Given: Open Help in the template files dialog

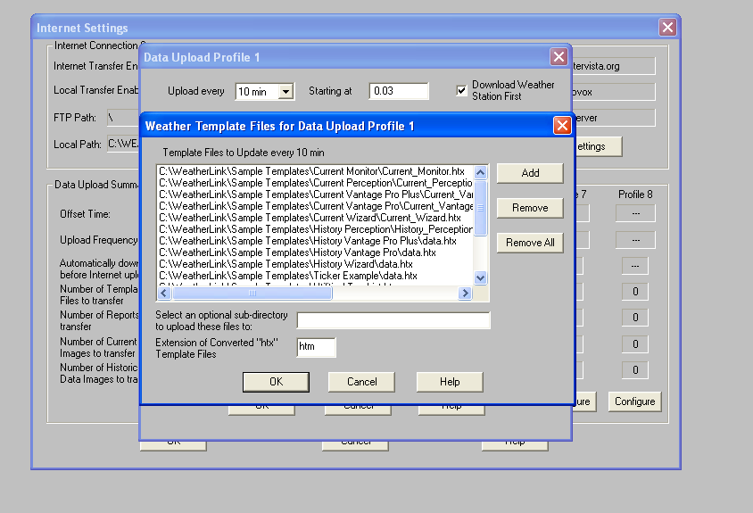Looking at the screenshot, I should pyautogui.click(x=450, y=382).
